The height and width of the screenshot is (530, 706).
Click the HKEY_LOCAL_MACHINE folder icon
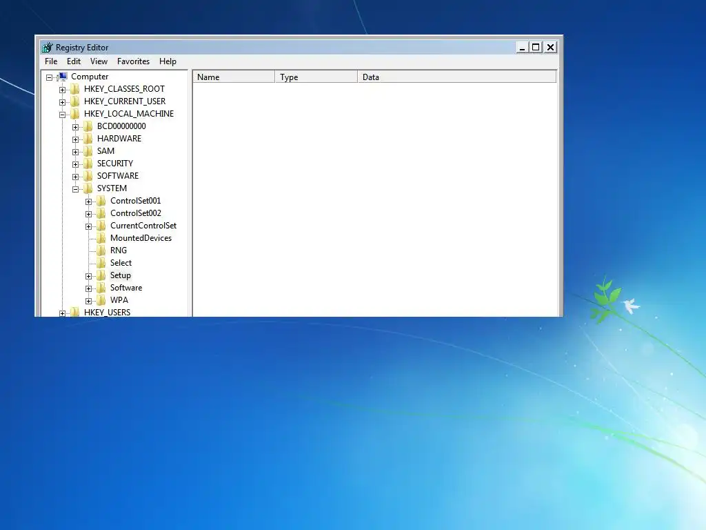coord(75,114)
